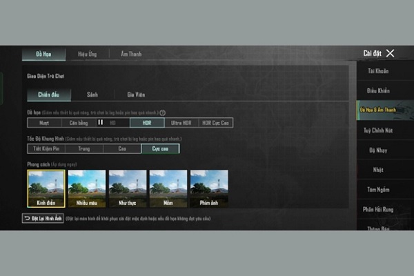This screenshot has width=414, height=276.
Task: Set frame rate to Trung
Action: (x=84, y=149)
